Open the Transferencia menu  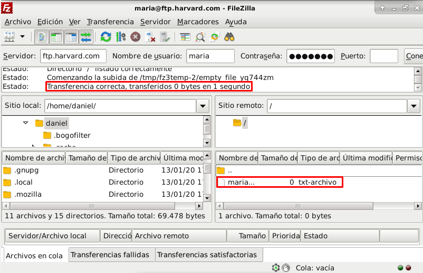coord(110,22)
